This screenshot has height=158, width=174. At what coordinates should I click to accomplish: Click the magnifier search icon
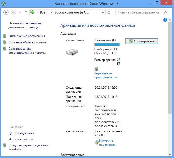(x=165, y=12)
